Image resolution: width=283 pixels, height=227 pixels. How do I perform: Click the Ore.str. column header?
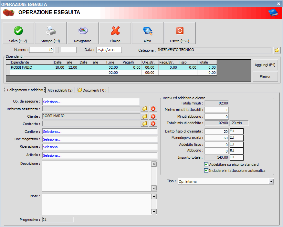click(x=150, y=62)
